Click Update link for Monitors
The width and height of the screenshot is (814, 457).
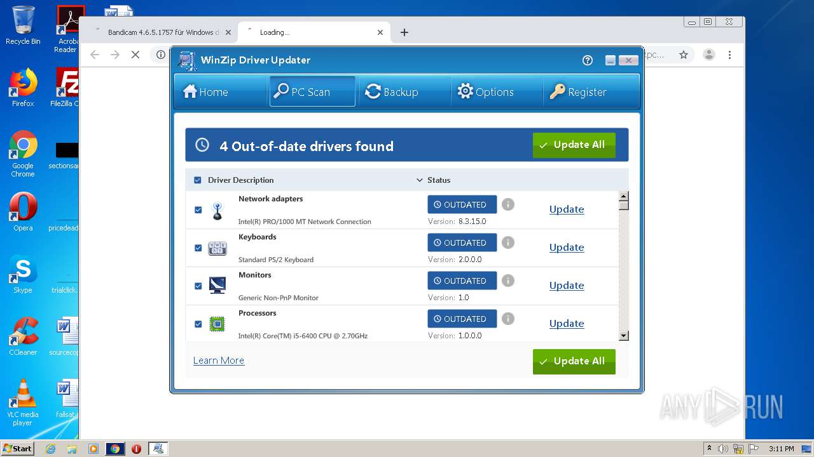click(567, 286)
